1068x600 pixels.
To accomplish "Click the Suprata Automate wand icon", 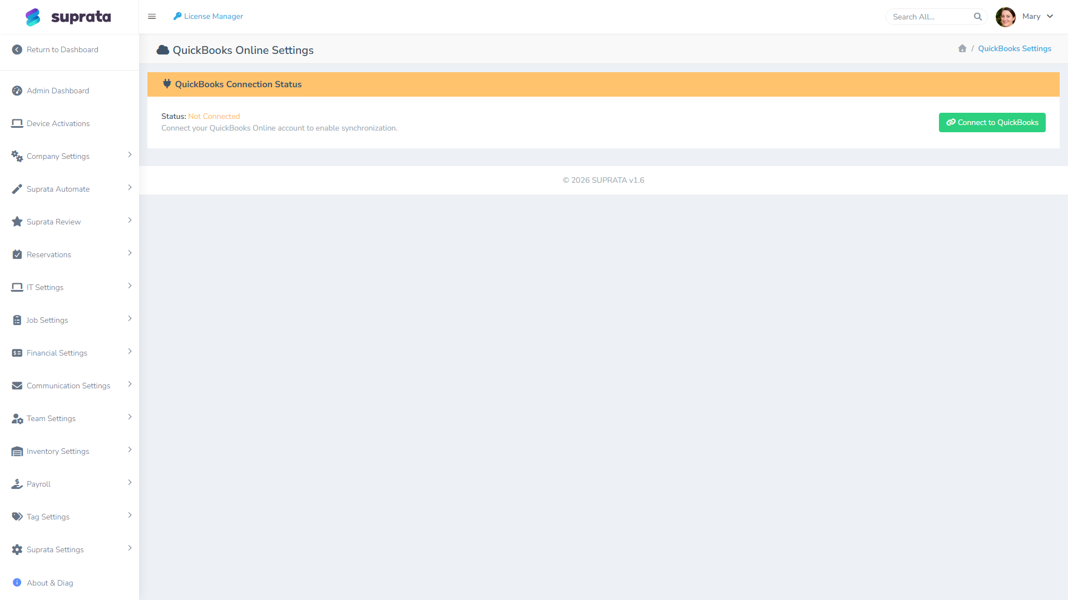I will click(17, 189).
